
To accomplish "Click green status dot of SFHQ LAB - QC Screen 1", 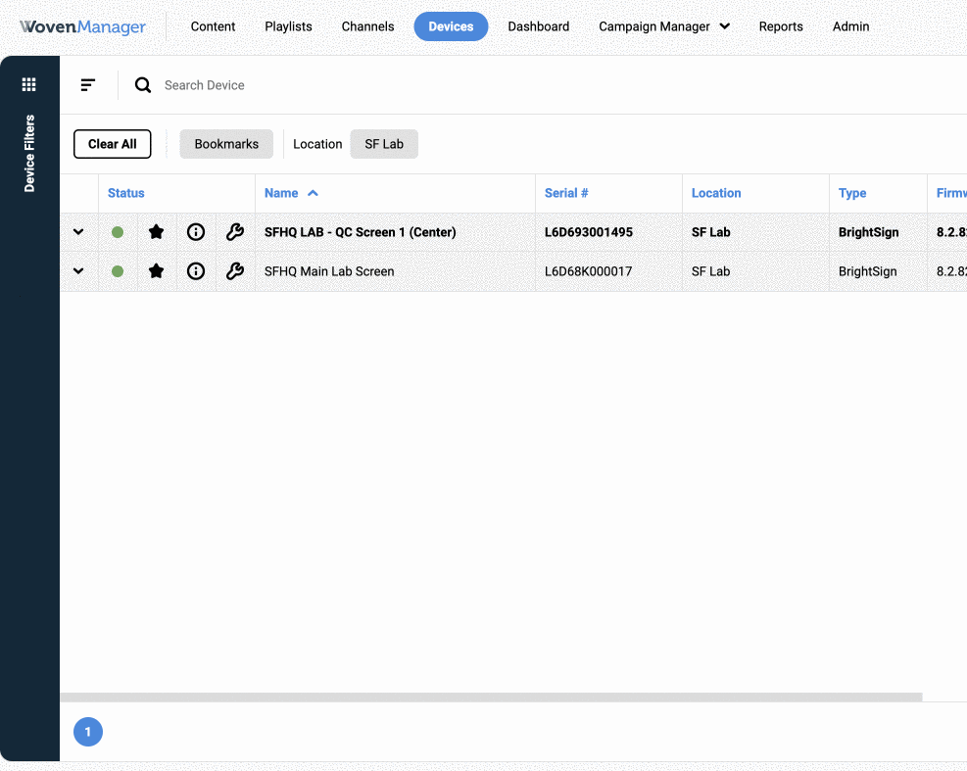I will point(118,232).
